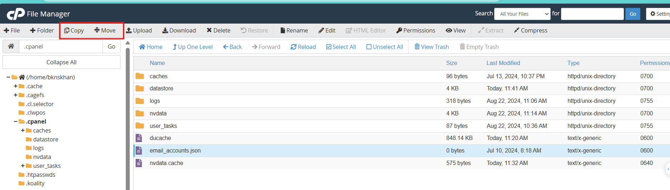Create a new folder with +Folder

coord(42,30)
